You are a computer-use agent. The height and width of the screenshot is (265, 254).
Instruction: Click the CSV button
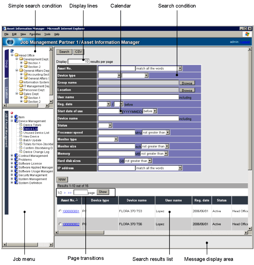pos(79,52)
